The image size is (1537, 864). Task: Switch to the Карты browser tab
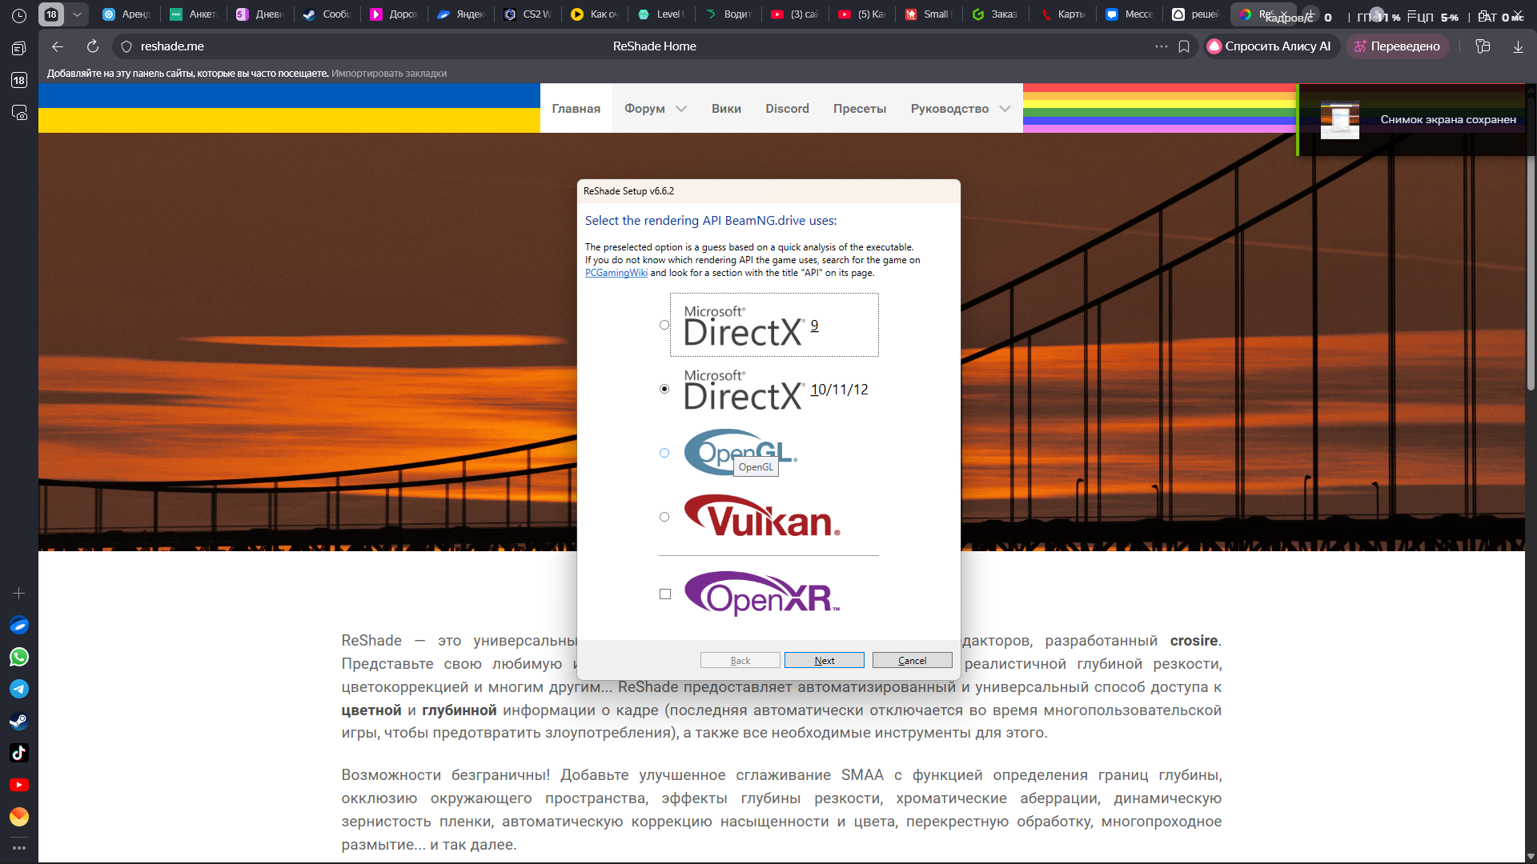coord(1062,14)
